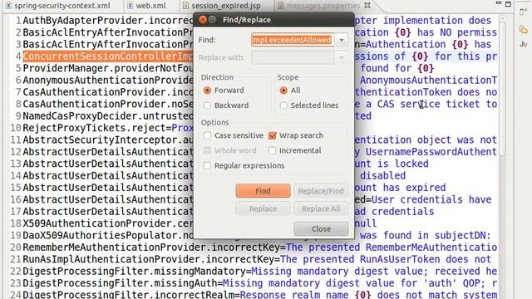Select Forward search direction
This screenshot has width=532, height=299.
[x=207, y=91]
